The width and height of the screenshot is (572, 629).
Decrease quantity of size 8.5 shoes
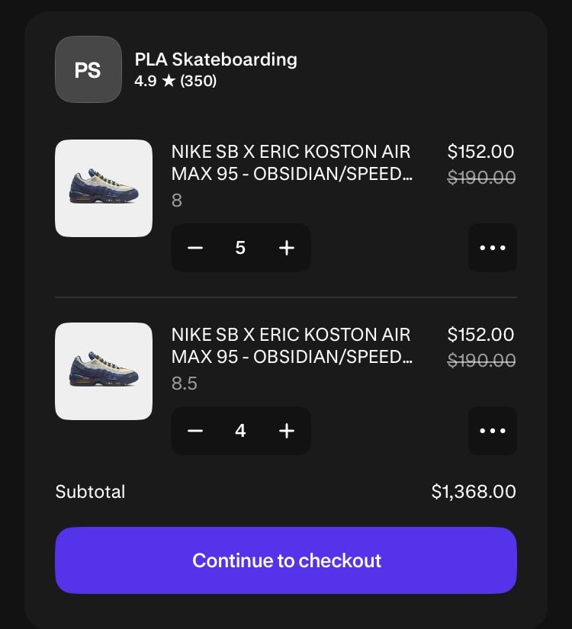(x=195, y=431)
